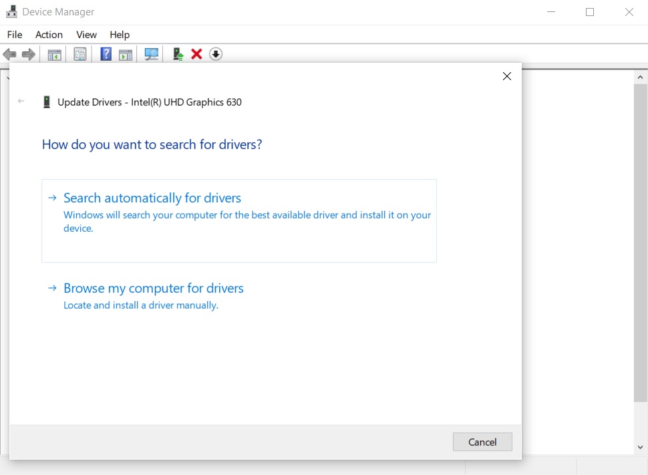648x475 pixels.
Task: Click the Show/Hide Console Tree icon
Action: click(55, 54)
